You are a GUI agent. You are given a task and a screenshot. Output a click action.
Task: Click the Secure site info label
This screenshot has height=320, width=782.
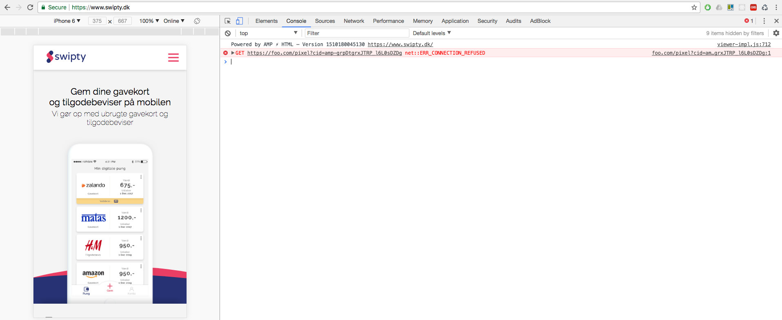(x=54, y=7)
